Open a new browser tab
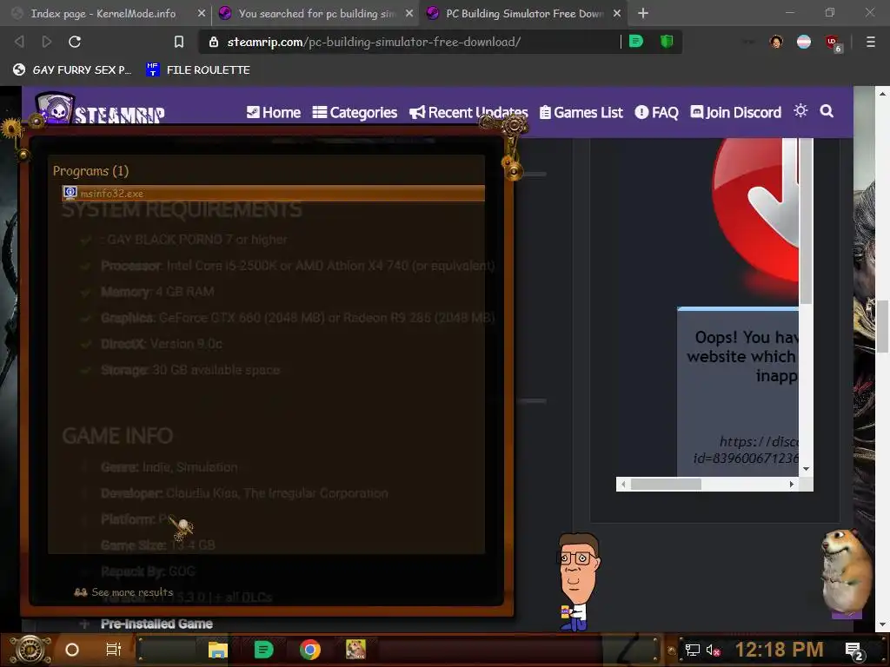 [x=642, y=13]
